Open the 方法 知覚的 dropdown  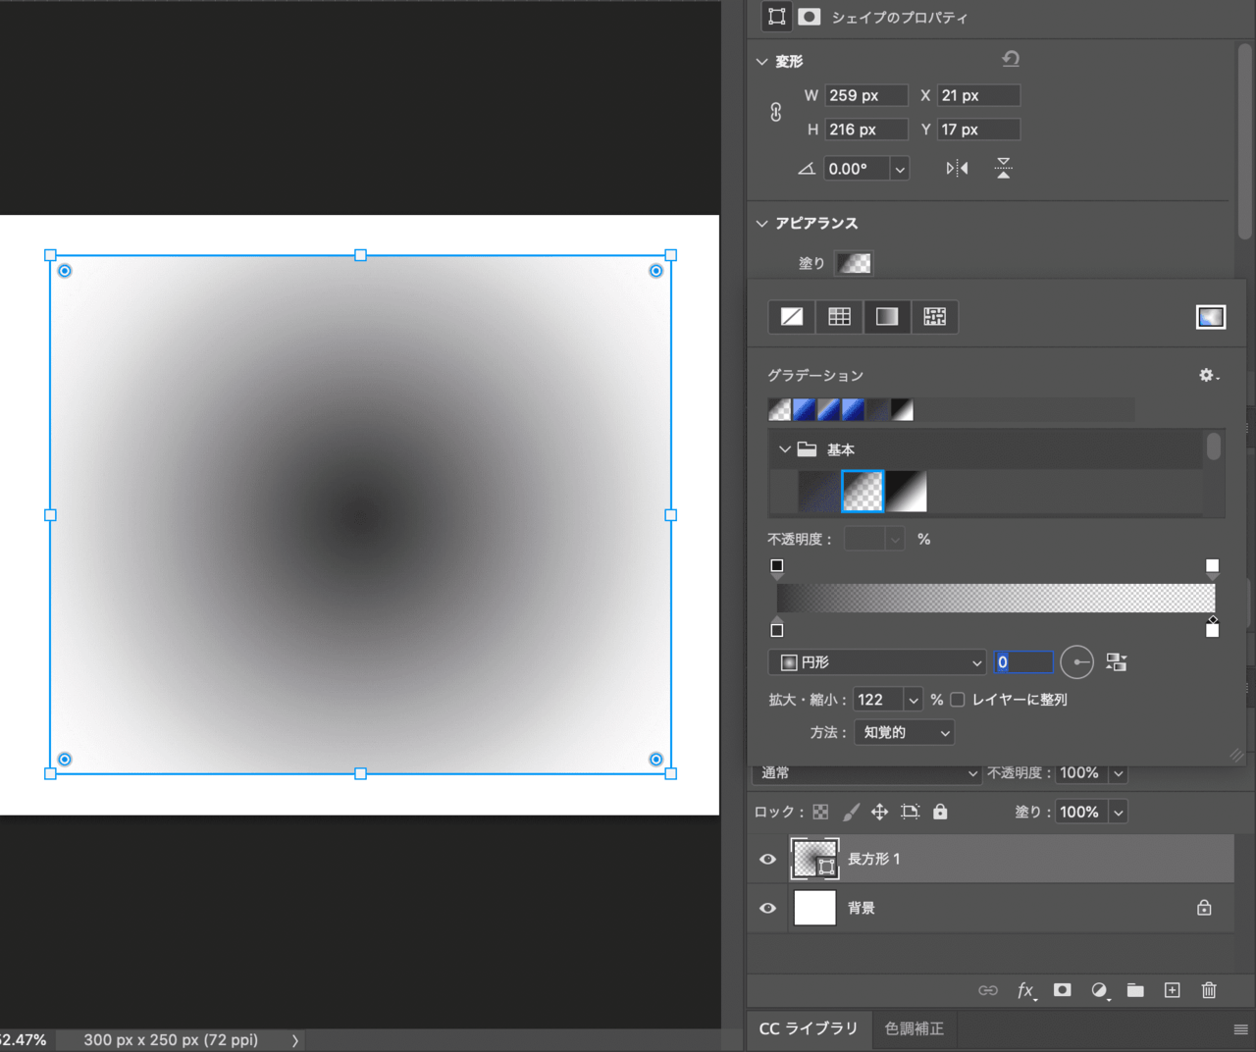[x=905, y=733]
